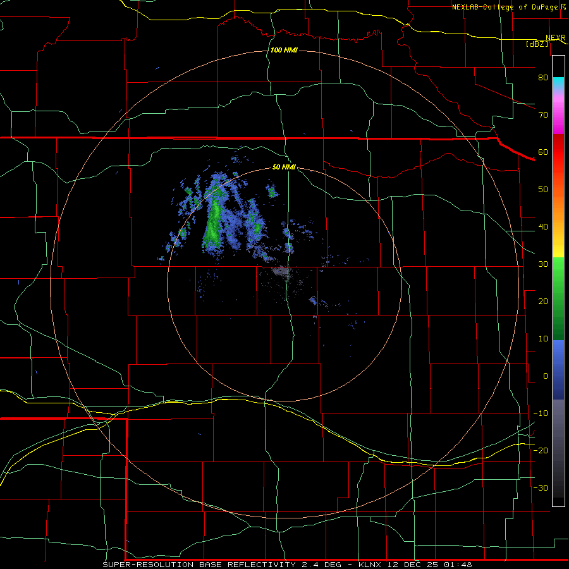Click the "40" tick on the dBZ scale
Viewport: 569px width, 569px height.
(543, 227)
